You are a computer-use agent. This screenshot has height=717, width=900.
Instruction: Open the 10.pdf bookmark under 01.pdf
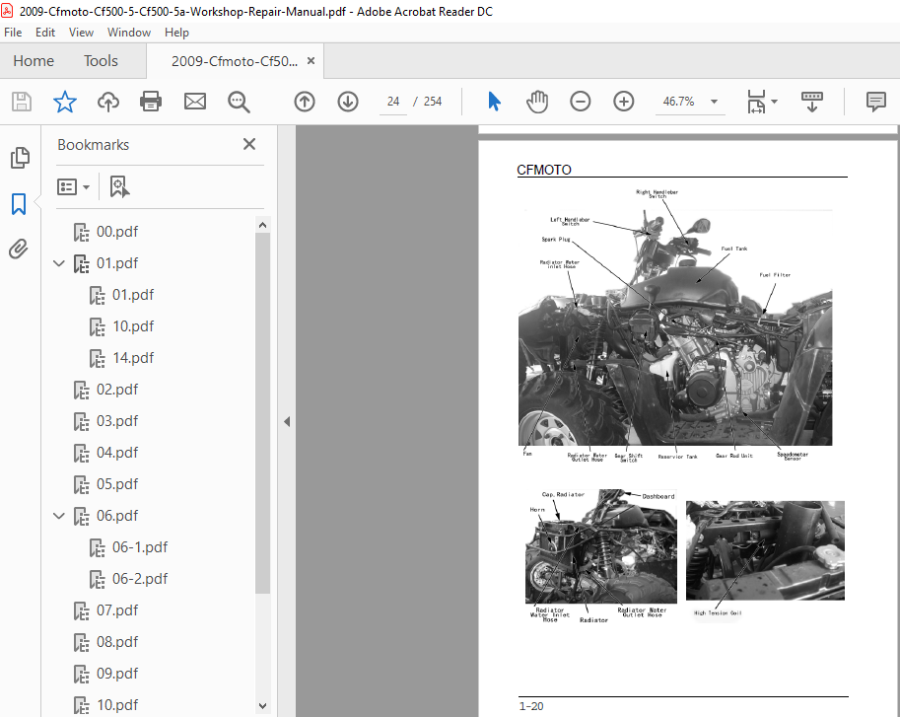click(x=133, y=326)
